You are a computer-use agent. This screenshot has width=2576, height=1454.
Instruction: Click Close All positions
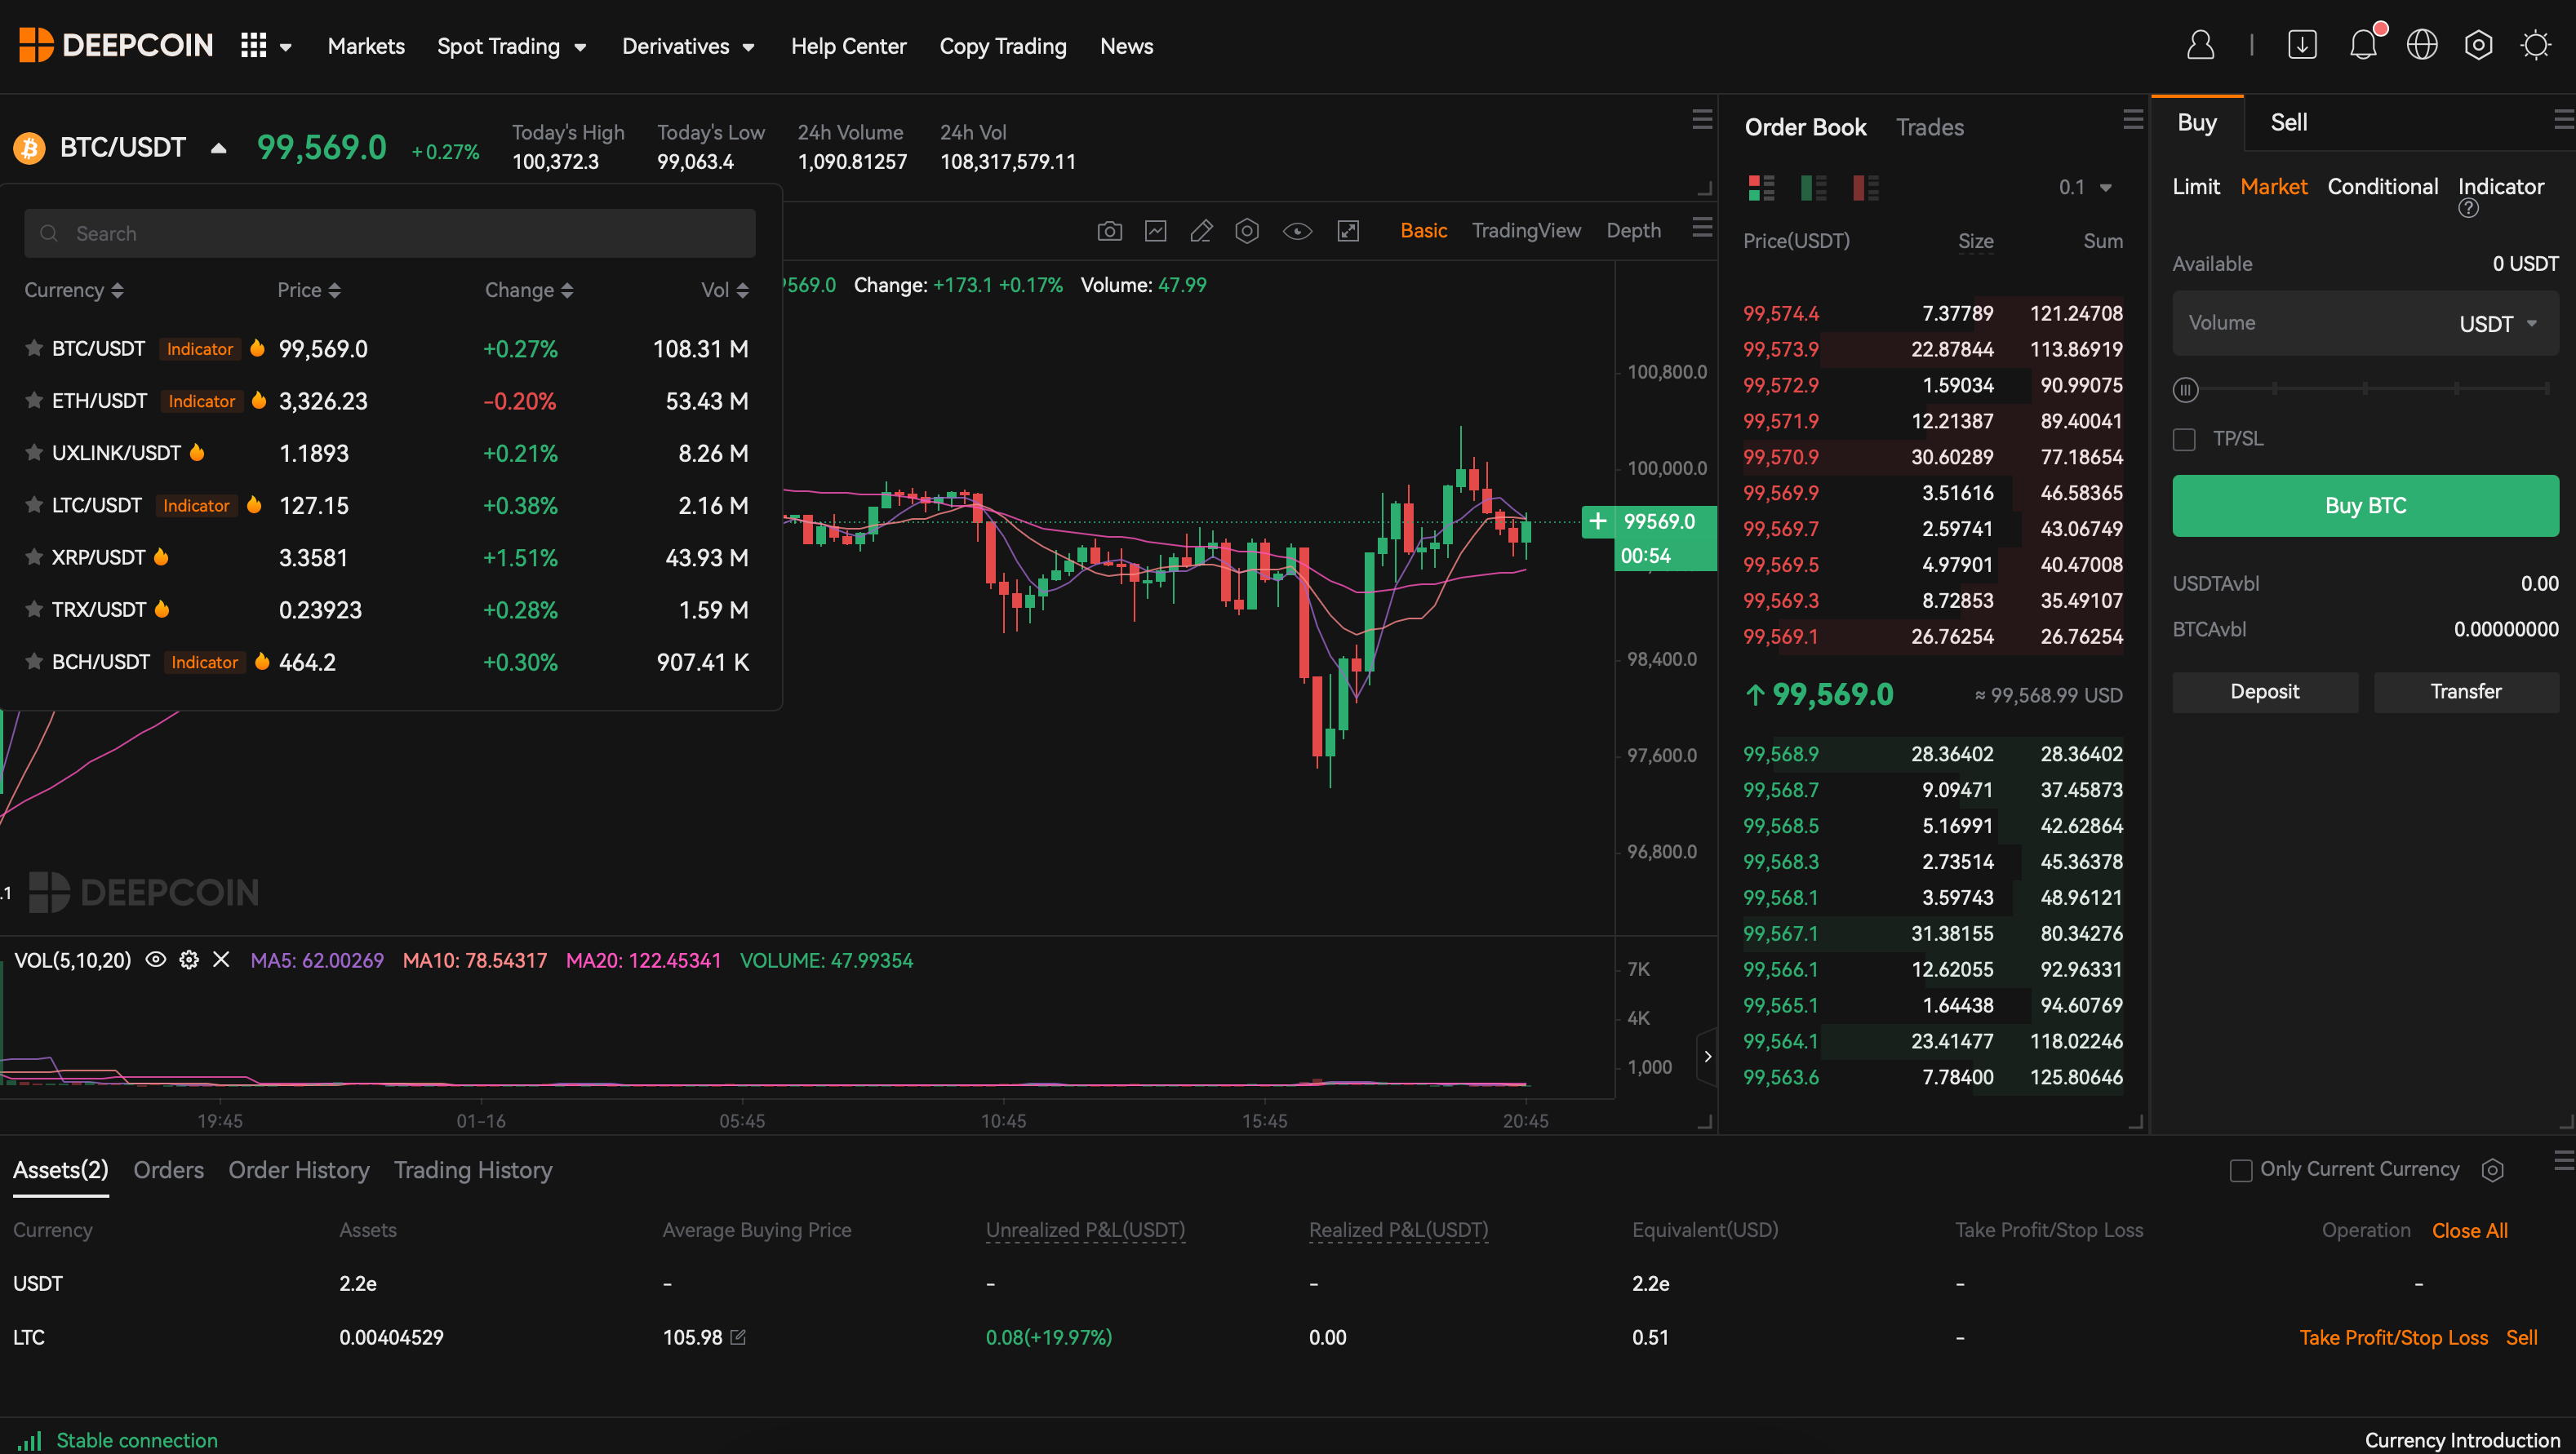(2469, 1231)
